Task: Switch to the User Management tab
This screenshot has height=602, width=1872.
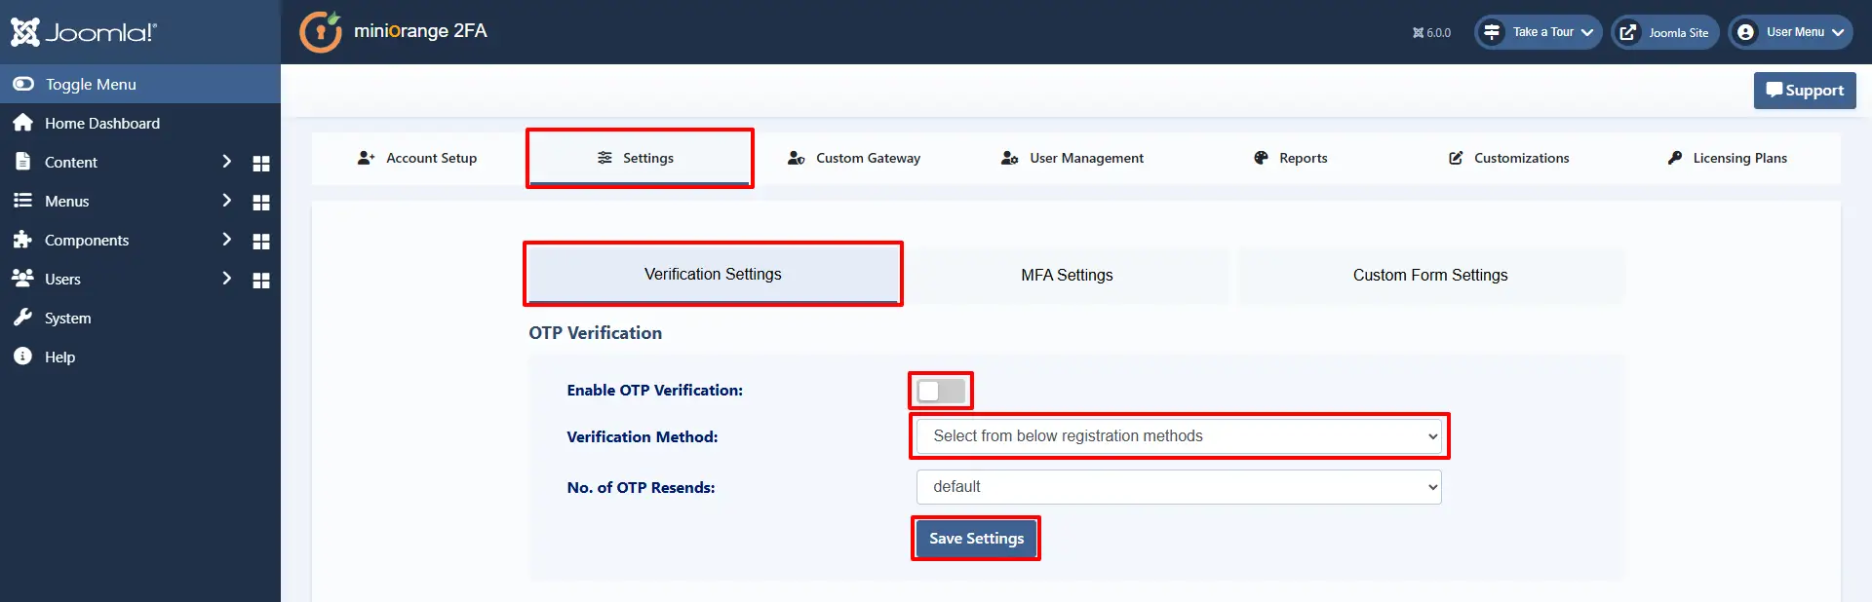Action: pyautogui.click(x=1072, y=158)
